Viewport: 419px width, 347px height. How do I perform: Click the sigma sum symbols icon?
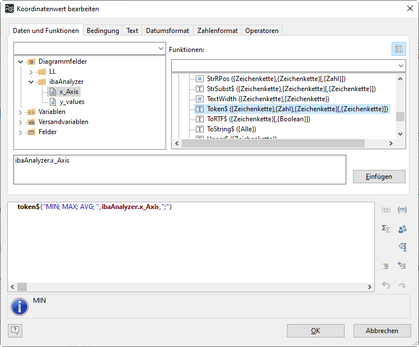pyautogui.click(x=385, y=229)
